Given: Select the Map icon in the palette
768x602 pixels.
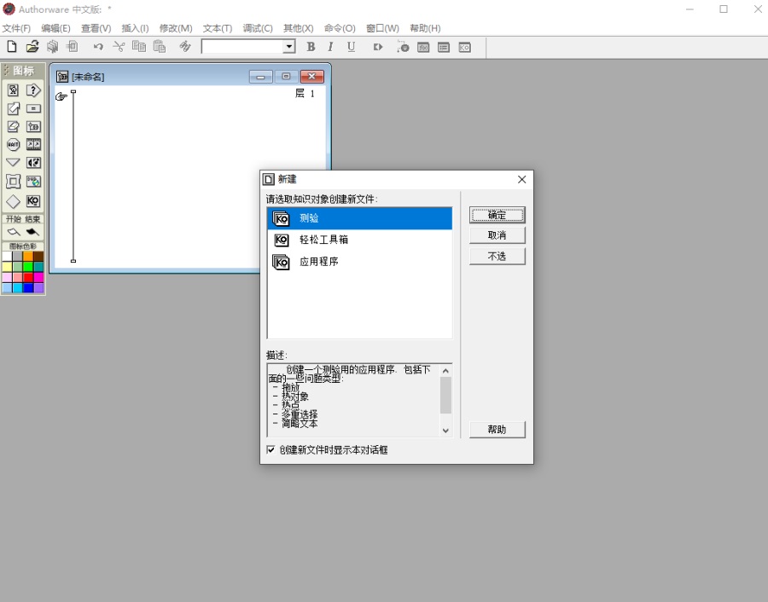Looking at the screenshot, I should [33, 127].
